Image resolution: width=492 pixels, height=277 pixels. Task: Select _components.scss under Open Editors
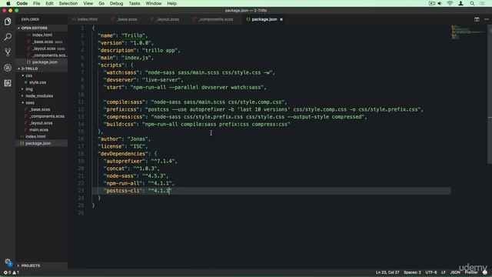tap(49, 55)
